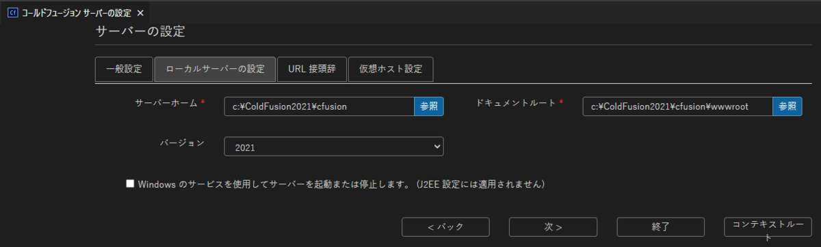Expand the バージョン dropdown showing 2021
Image resolution: width=821 pixels, height=247 pixels.
334,147
